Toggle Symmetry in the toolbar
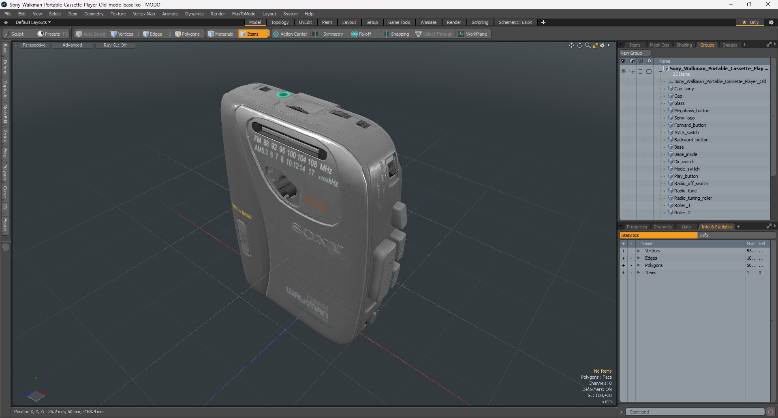 pos(329,34)
